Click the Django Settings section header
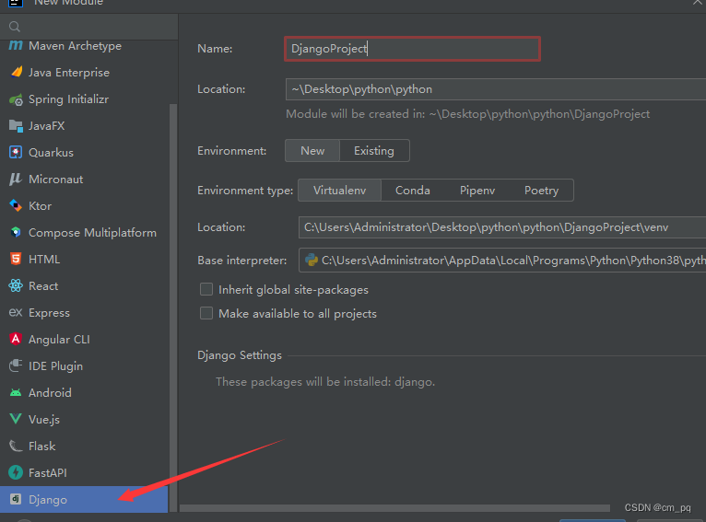Image resolution: width=706 pixels, height=522 pixels. point(240,355)
